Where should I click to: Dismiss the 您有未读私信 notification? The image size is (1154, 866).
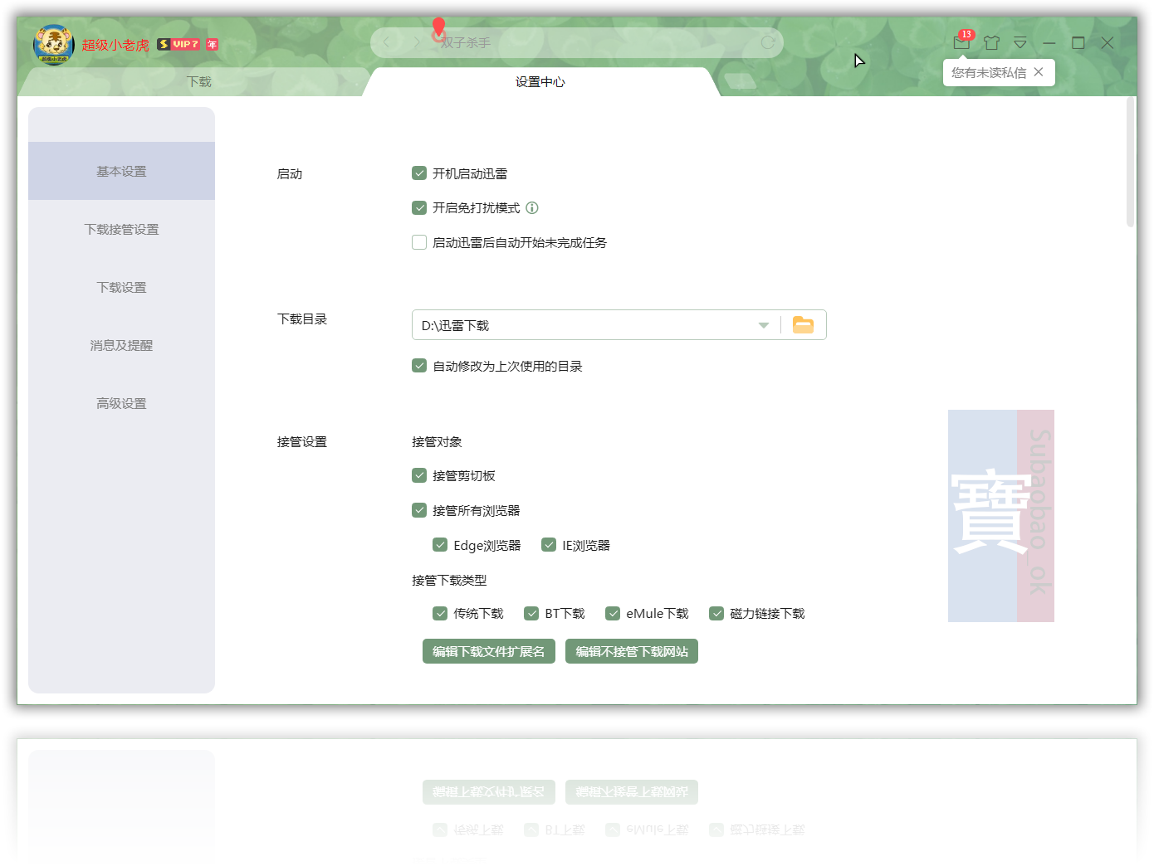point(1038,72)
